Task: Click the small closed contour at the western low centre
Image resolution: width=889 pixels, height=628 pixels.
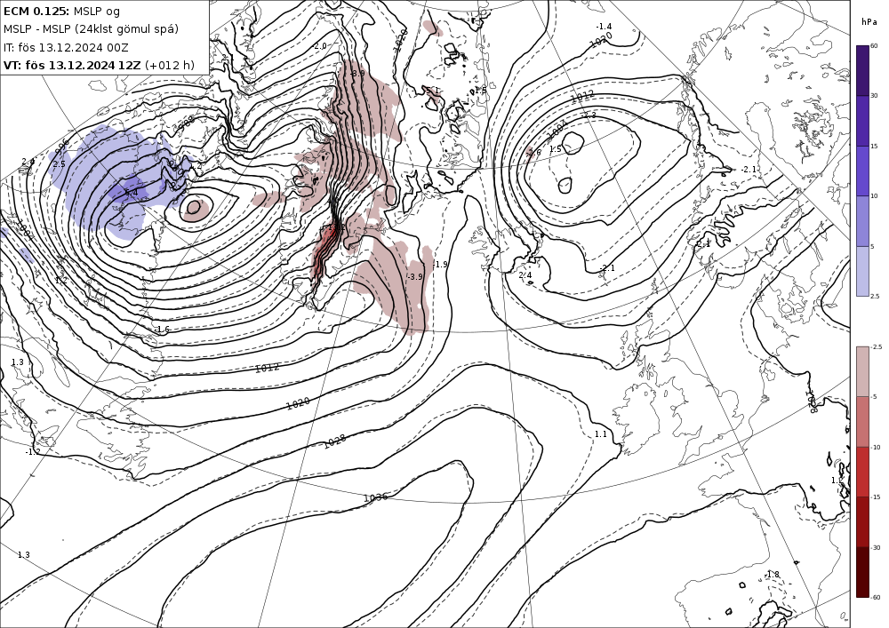Action: 194,207
